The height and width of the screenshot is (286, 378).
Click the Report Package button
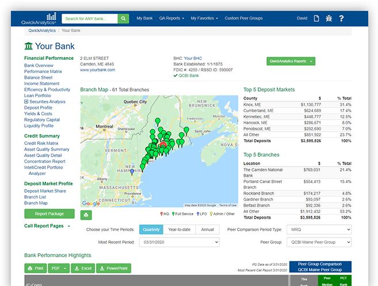pyautogui.click(x=49, y=213)
